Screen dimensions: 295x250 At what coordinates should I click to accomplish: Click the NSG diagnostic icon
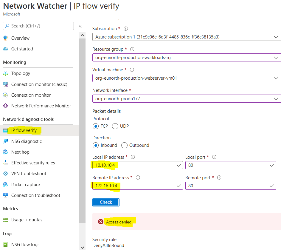5,141
